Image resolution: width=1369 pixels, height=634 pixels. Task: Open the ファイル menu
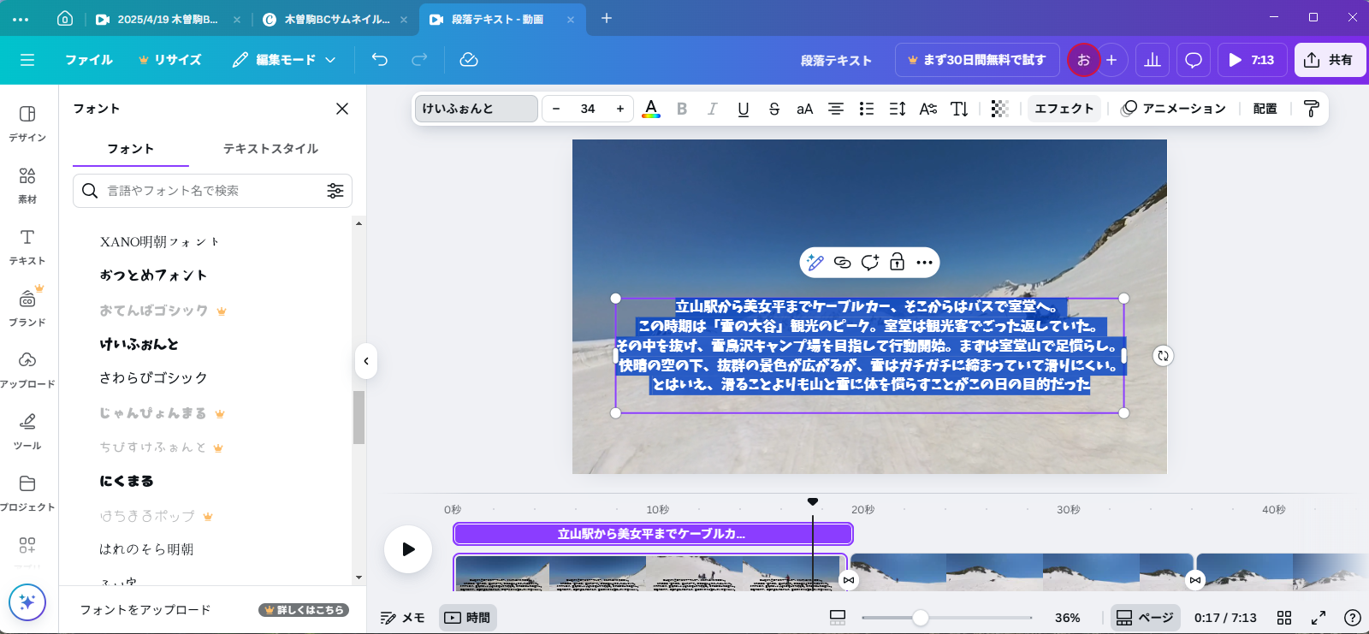click(89, 60)
